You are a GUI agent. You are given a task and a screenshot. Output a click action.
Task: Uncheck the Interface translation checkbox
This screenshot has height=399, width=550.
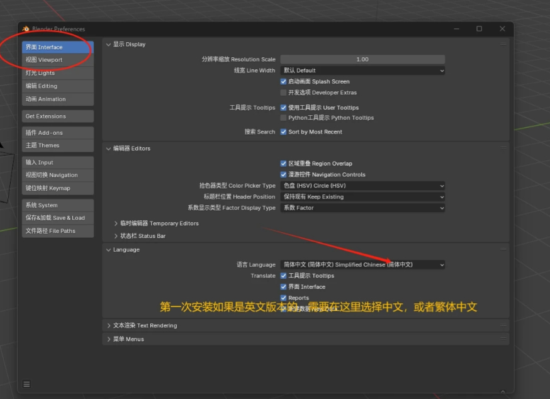283,287
